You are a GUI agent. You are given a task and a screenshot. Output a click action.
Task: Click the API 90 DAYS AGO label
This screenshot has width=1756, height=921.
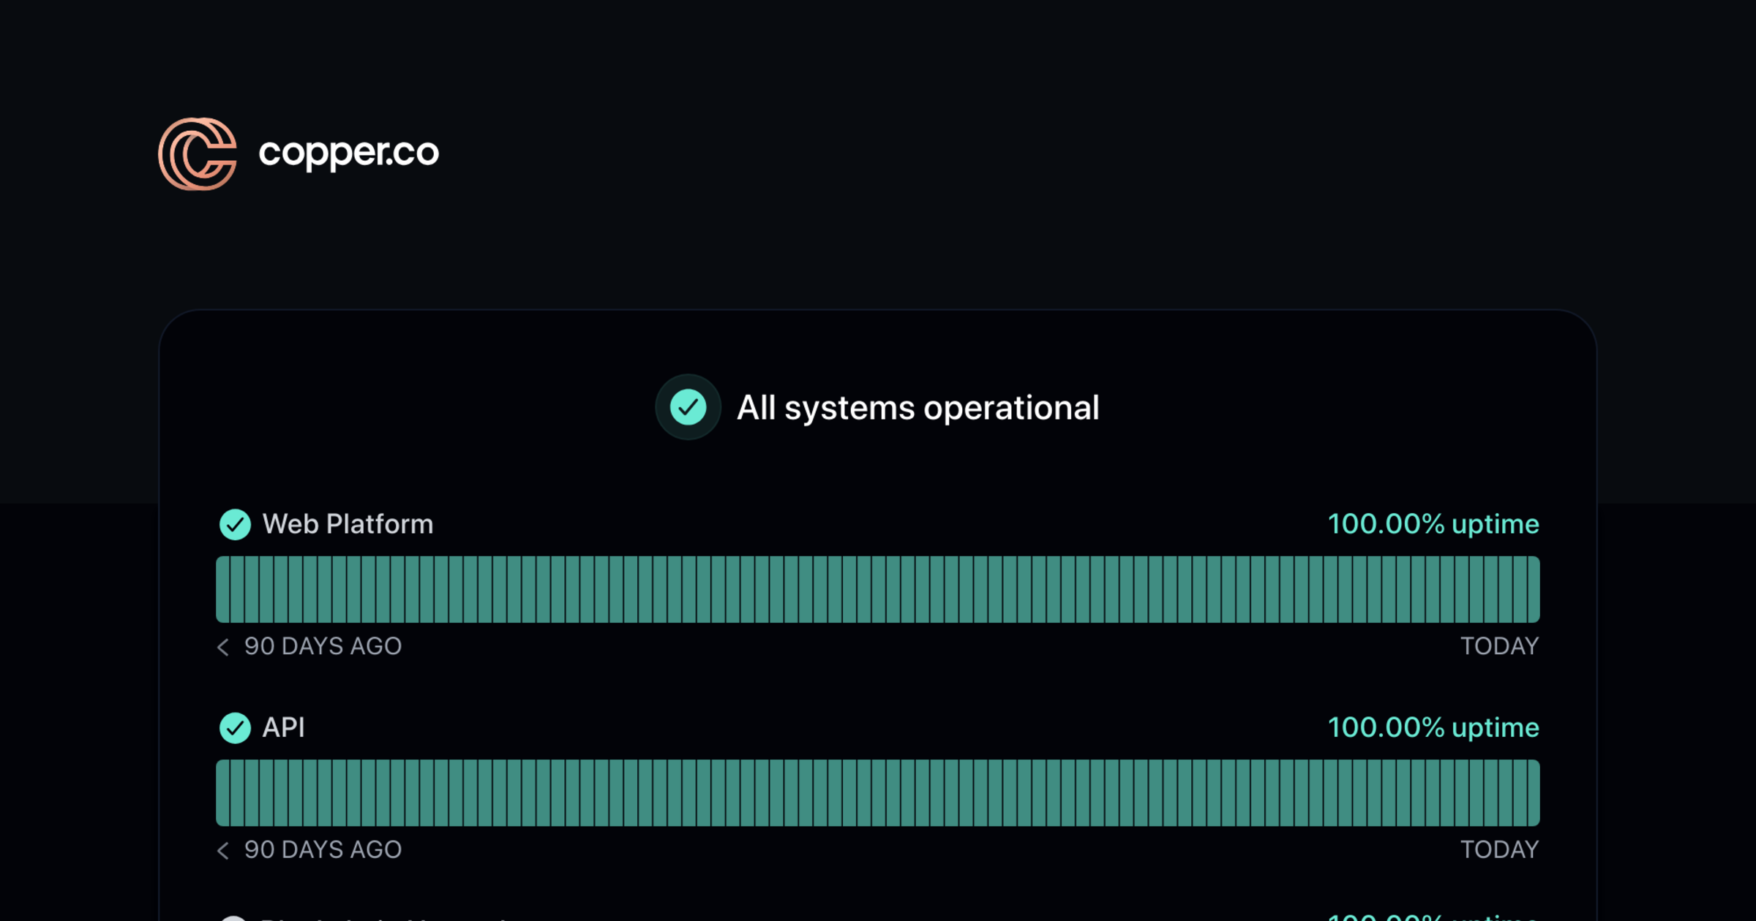coord(323,849)
